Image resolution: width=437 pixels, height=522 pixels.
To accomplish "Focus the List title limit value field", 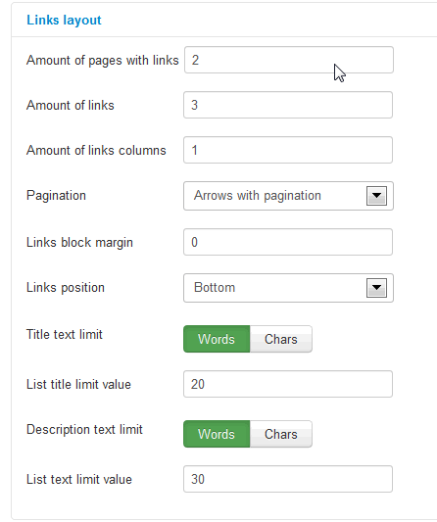I will point(288,384).
